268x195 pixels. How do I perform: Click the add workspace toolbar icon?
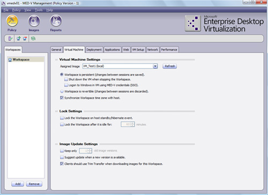point(18,39)
